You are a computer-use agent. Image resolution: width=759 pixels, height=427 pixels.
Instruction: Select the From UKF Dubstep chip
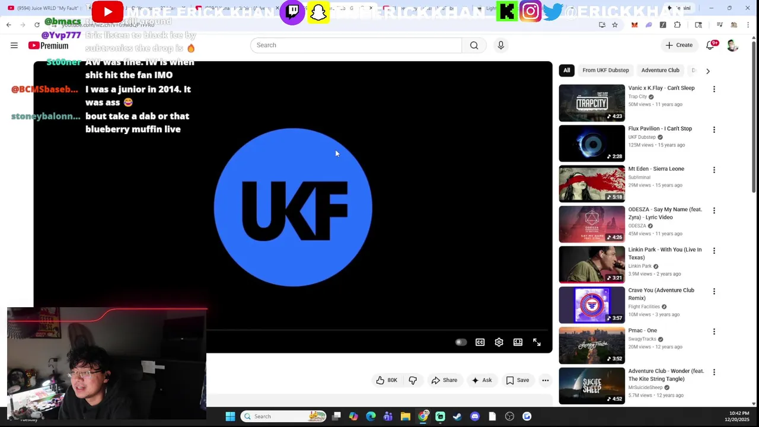tap(605, 70)
